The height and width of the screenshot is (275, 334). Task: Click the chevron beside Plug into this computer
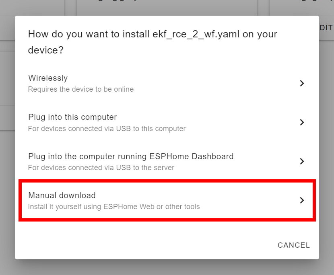[302, 122]
